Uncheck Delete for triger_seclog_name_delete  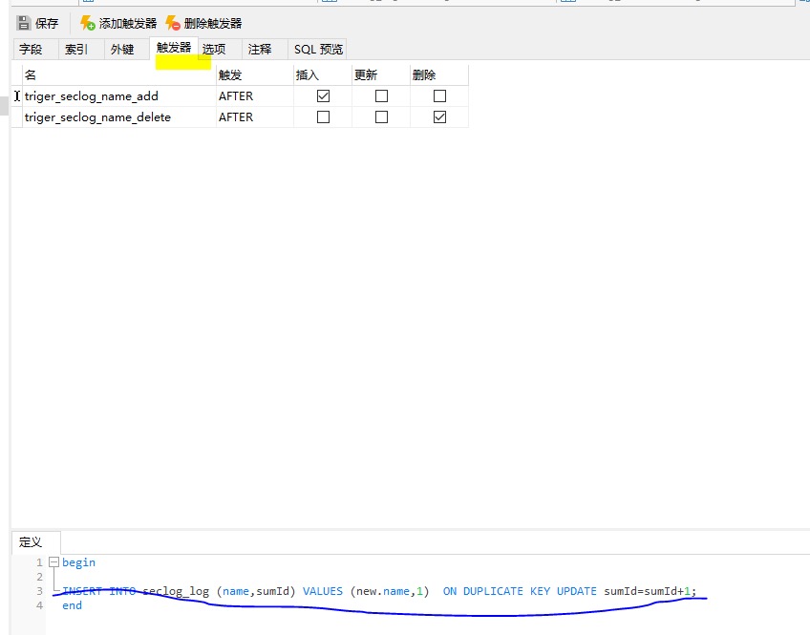click(x=439, y=117)
